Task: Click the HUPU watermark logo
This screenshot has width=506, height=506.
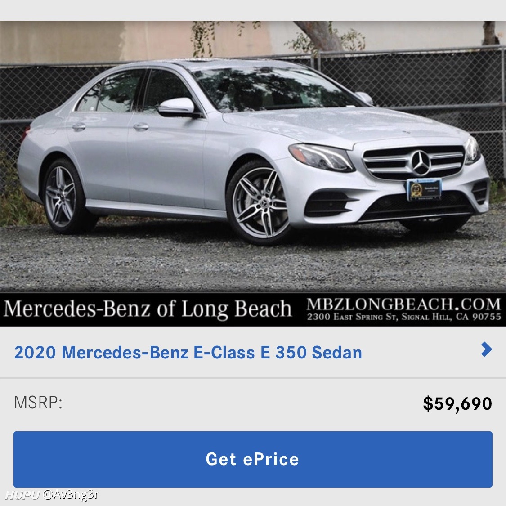Action: (22, 495)
